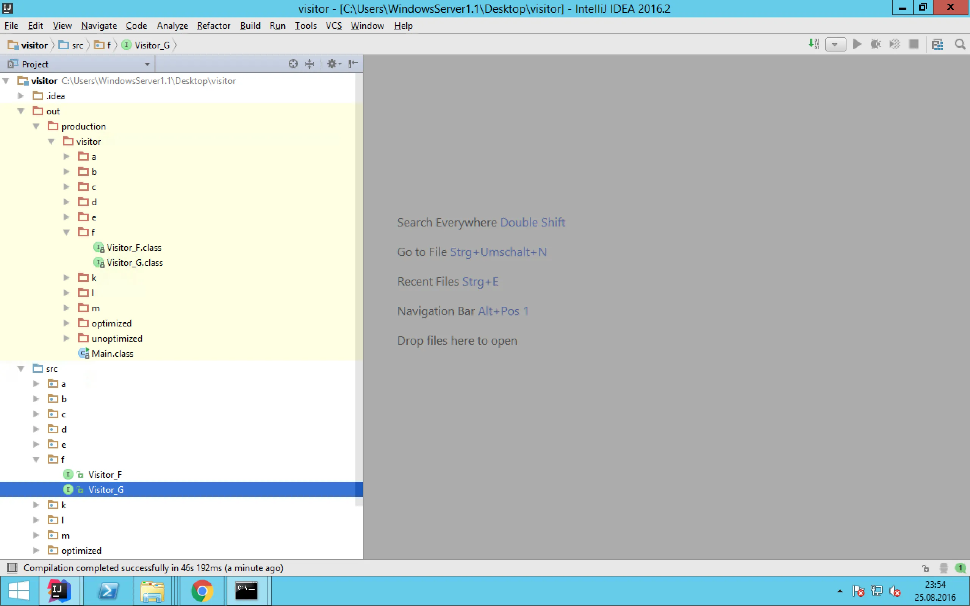Open the Project panel settings gear

[x=333, y=64]
